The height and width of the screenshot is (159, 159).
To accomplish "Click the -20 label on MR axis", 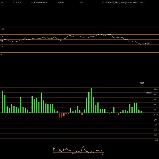I will click(x=155, y=120).
